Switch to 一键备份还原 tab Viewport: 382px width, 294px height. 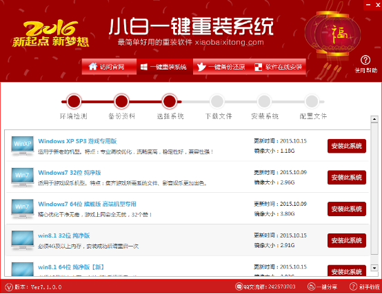221,67
